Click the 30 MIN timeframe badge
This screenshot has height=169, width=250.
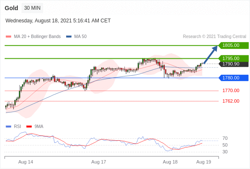(x=32, y=8)
